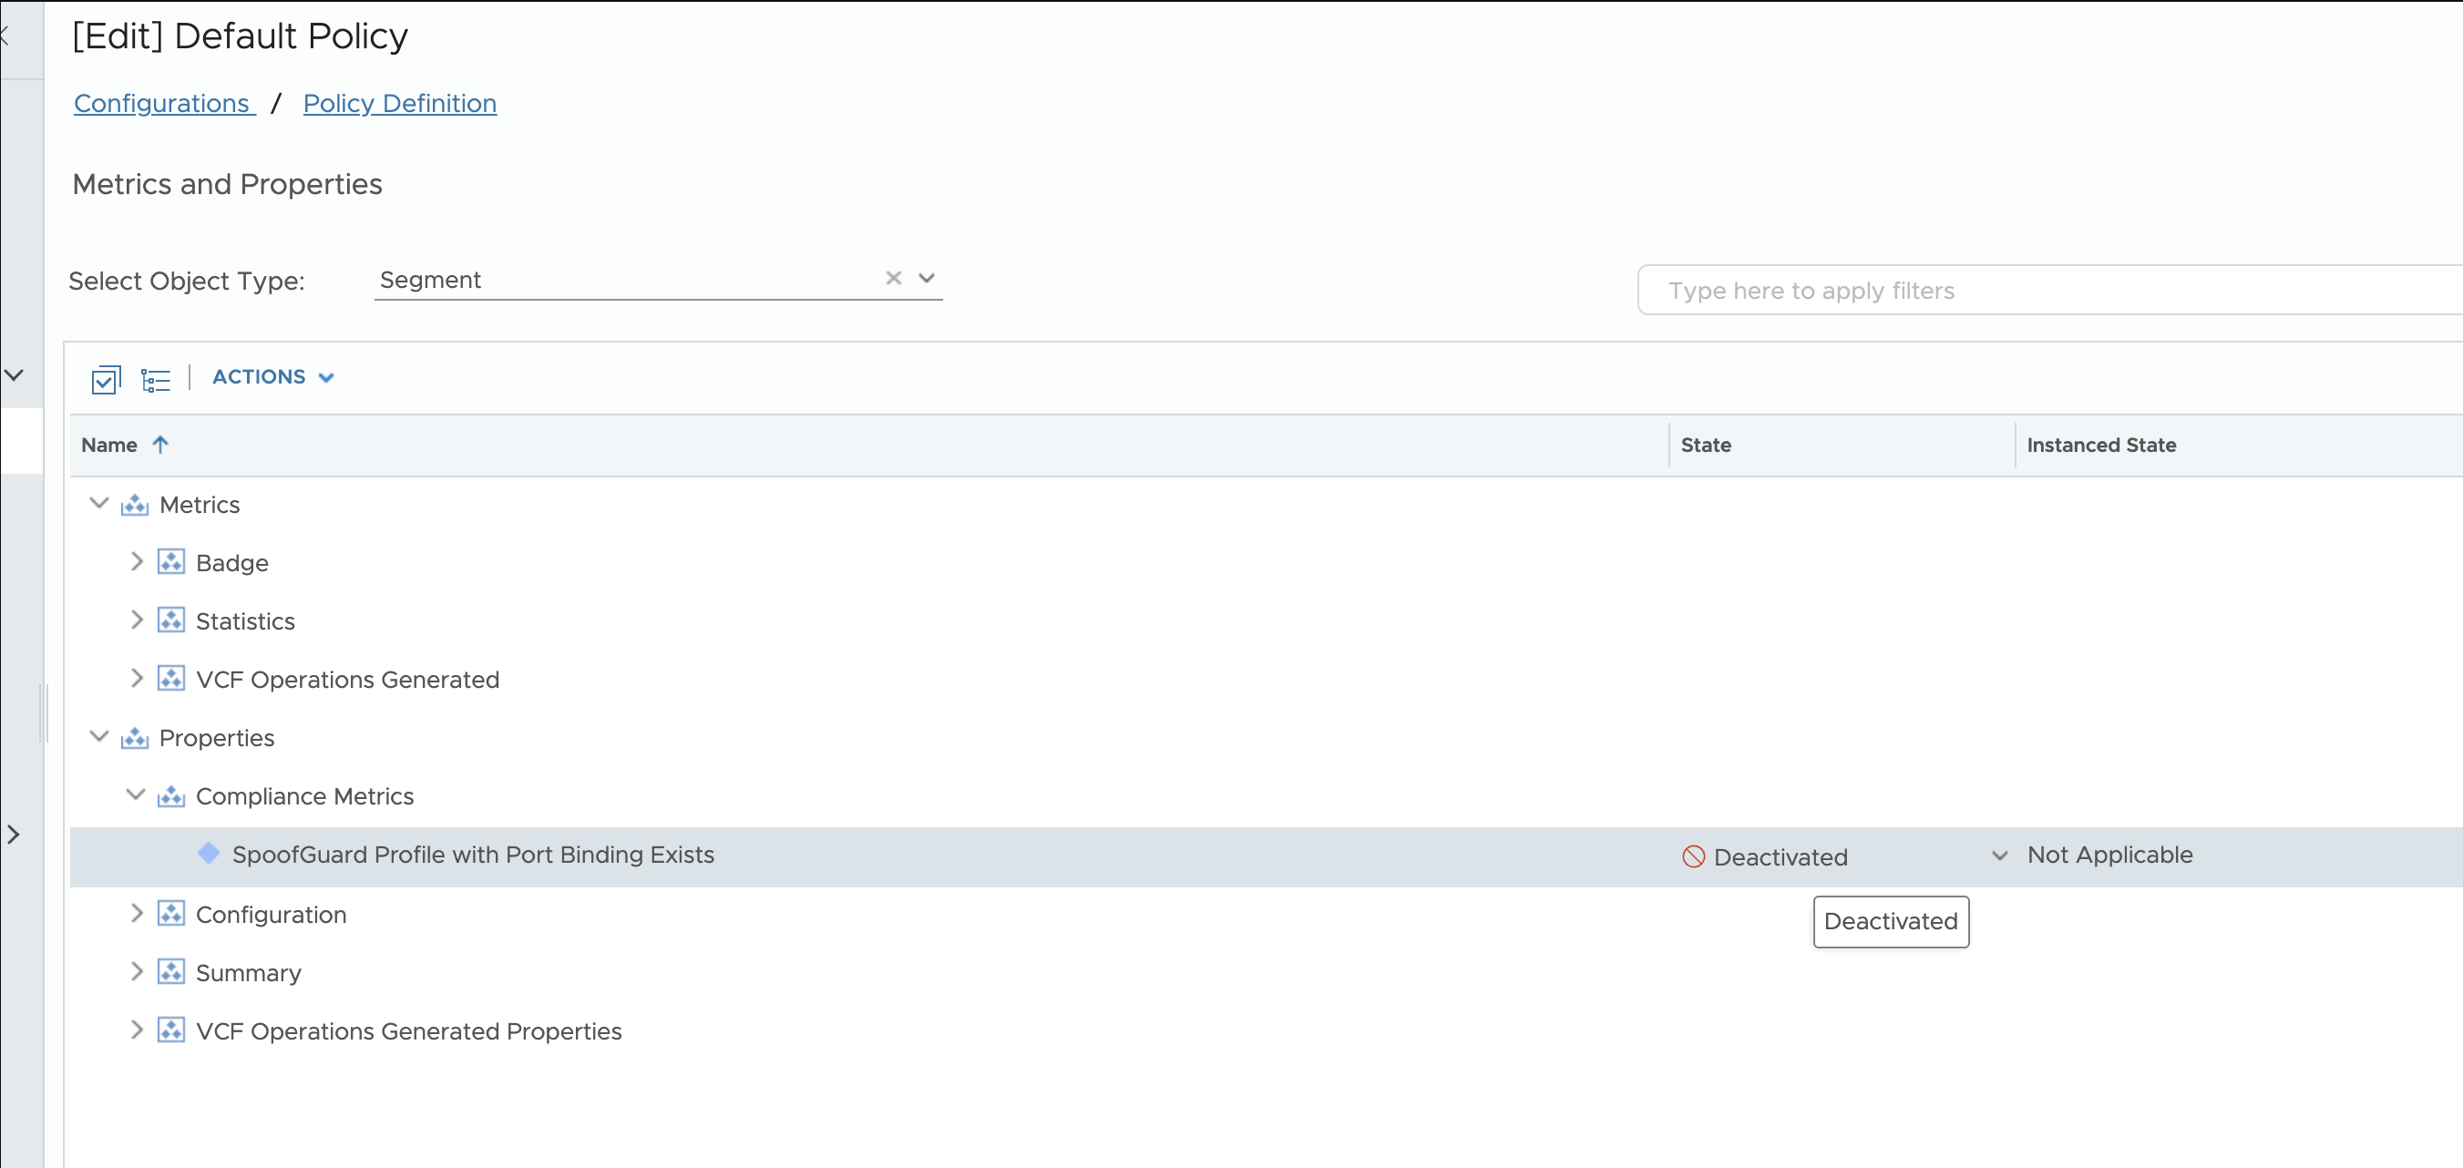
Task: Open the Policy Definition breadcrumb link
Action: pos(400,103)
